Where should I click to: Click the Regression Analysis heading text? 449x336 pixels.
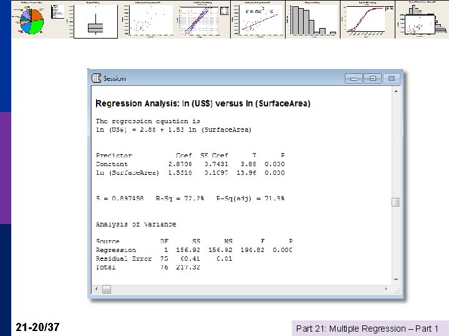203,103
